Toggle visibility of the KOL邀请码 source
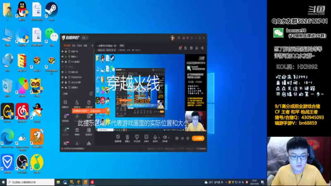 tap(62, 62)
